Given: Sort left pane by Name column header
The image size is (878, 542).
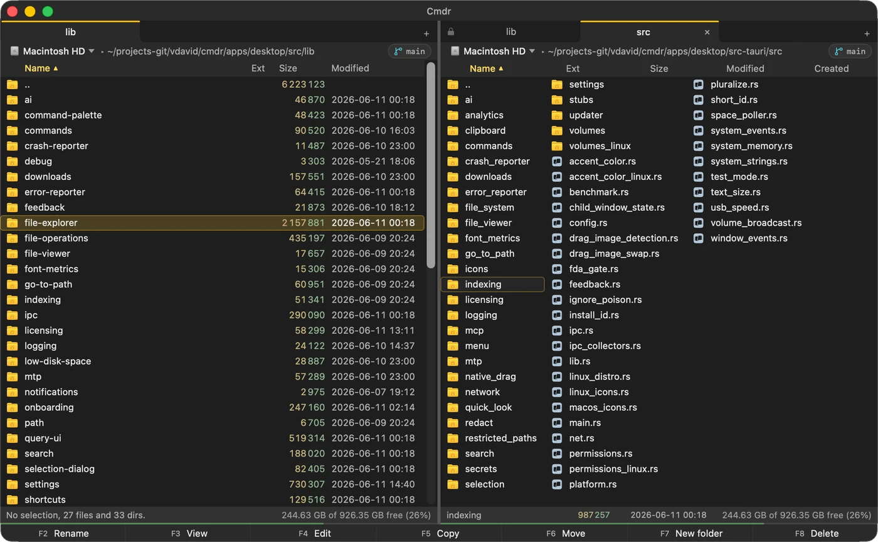Looking at the screenshot, I should point(41,68).
